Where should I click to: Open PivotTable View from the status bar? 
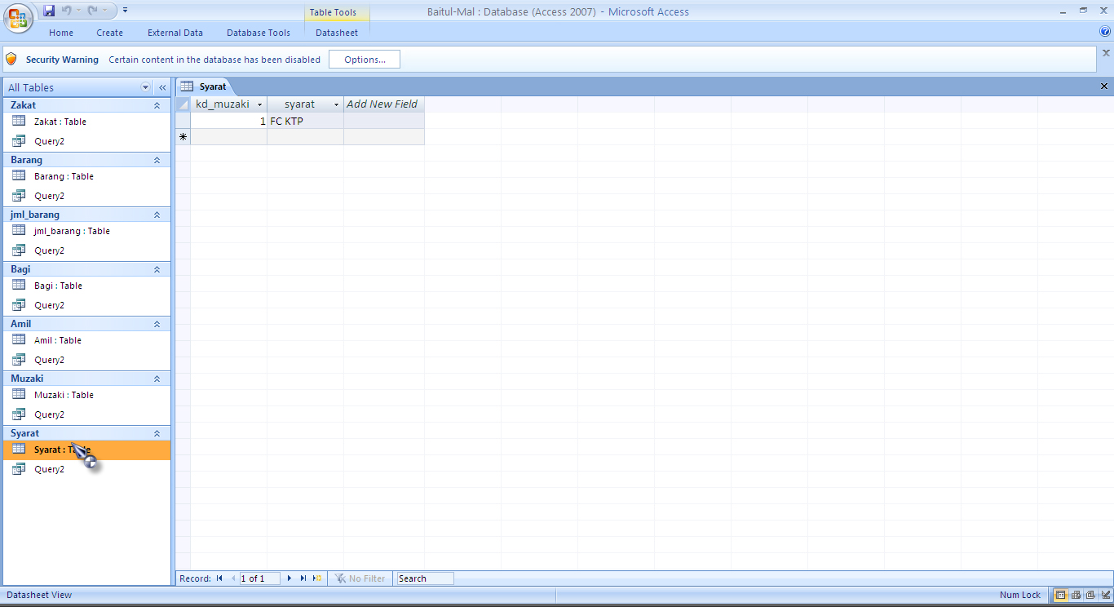(1076, 595)
